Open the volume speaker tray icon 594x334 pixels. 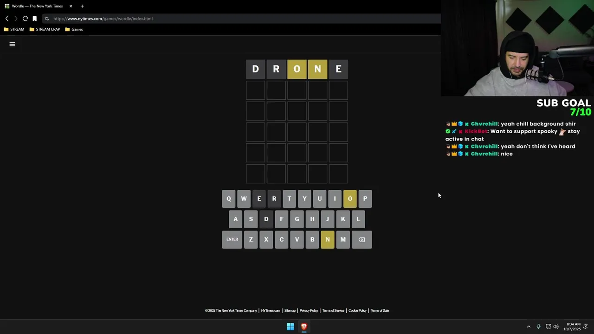point(556,327)
